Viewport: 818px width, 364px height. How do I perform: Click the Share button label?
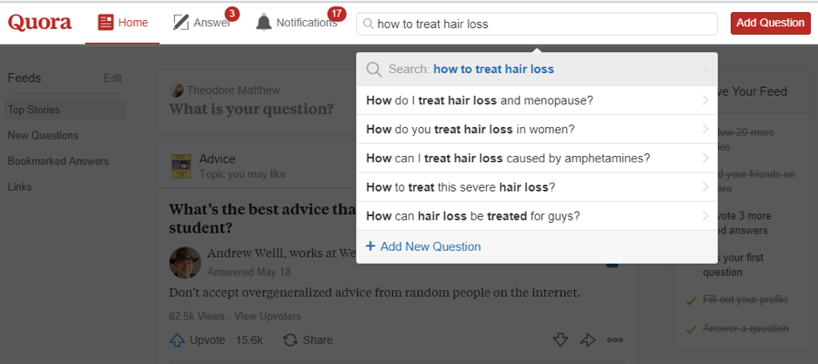click(317, 340)
